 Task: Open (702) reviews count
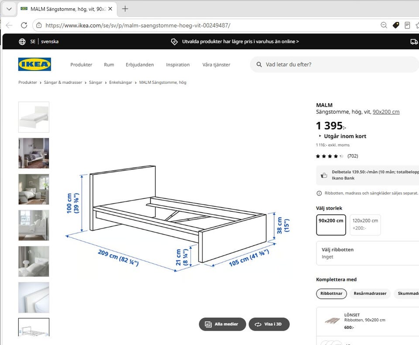(x=353, y=156)
